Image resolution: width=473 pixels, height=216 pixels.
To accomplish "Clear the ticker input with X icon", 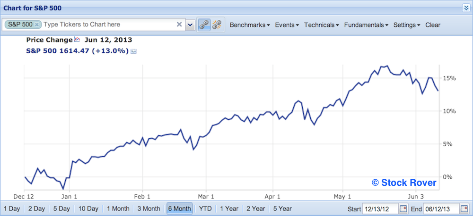I will (x=179, y=25).
